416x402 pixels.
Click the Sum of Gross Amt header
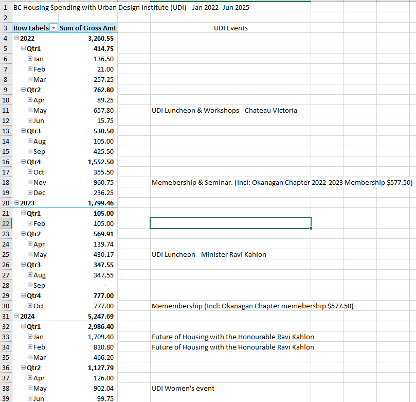pyautogui.click(x=87, y=28)
